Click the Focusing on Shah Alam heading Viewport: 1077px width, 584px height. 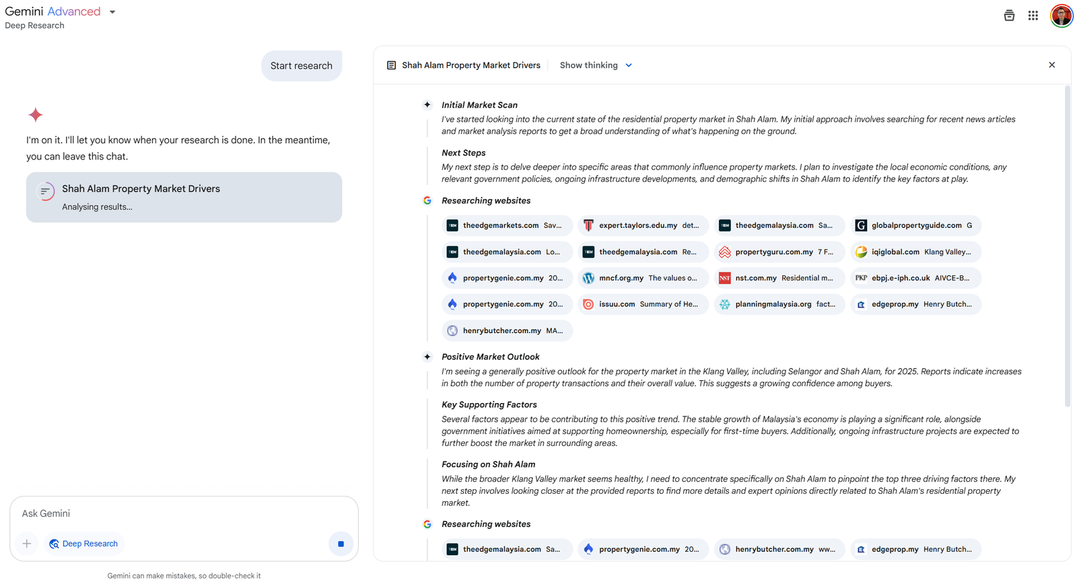tap(488, 464)
